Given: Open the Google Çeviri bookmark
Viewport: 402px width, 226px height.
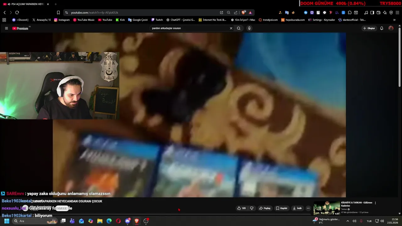Looking at the screenshot, I should (x=138, y=20).
